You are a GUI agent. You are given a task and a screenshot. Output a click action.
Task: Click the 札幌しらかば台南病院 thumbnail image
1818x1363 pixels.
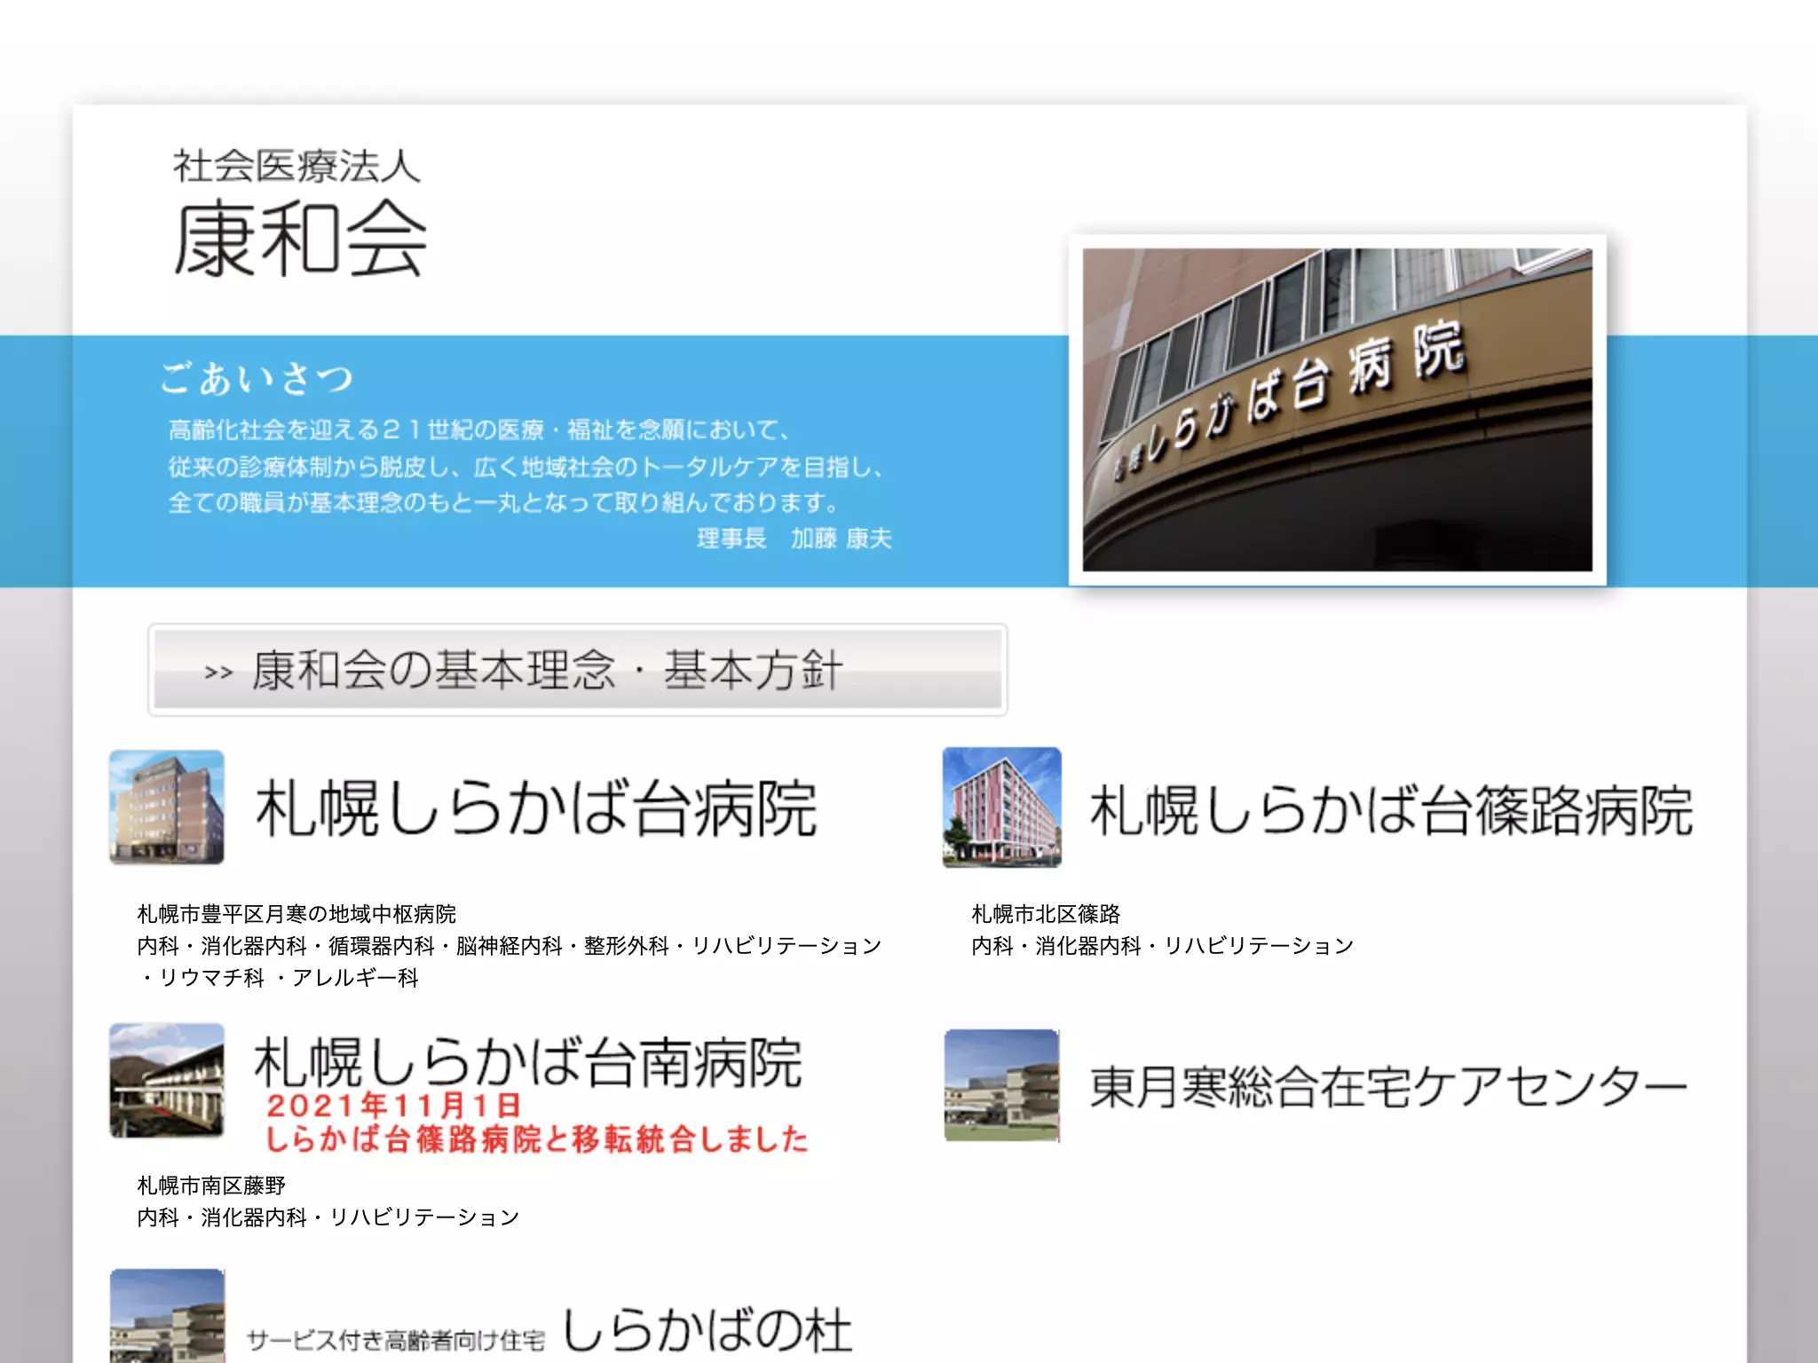(167, 1080)
